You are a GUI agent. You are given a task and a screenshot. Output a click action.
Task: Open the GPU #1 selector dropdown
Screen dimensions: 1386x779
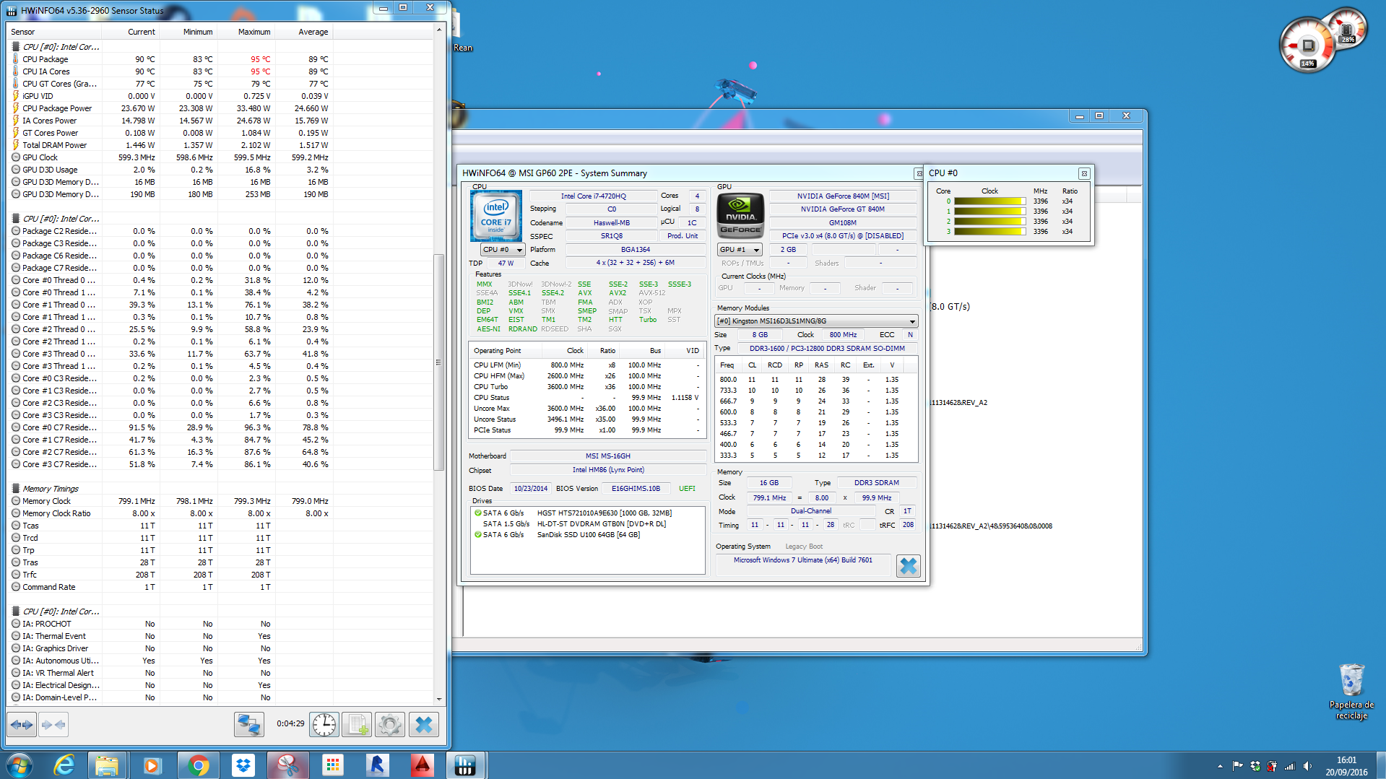click(740, 250)
